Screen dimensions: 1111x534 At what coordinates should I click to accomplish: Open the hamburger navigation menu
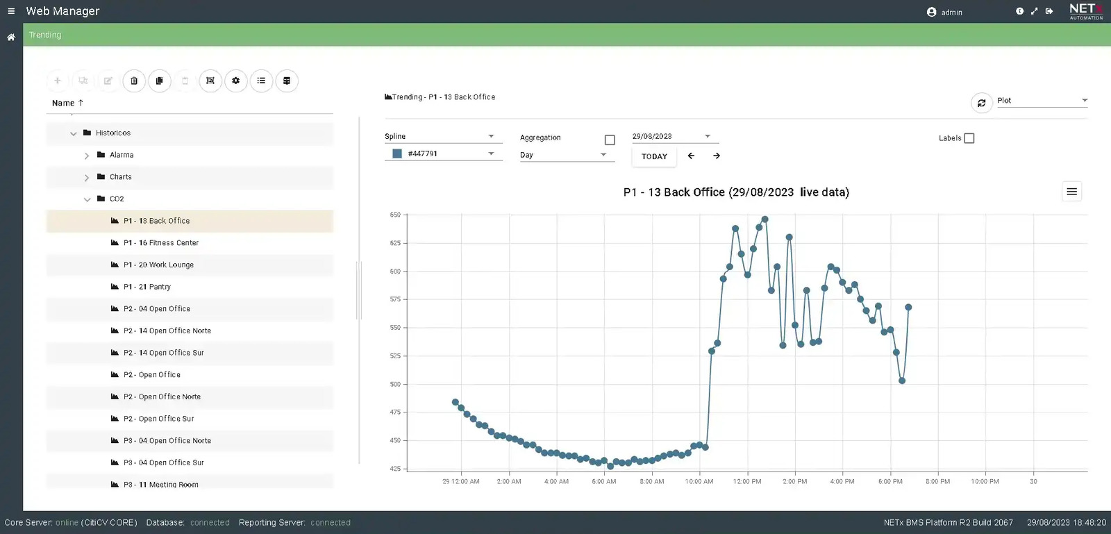[x=11, y=11]
